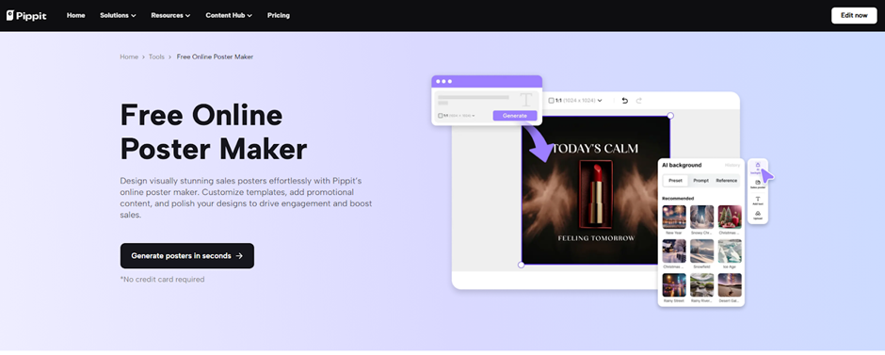Open the Content Hub menu

tap(229, 15)
